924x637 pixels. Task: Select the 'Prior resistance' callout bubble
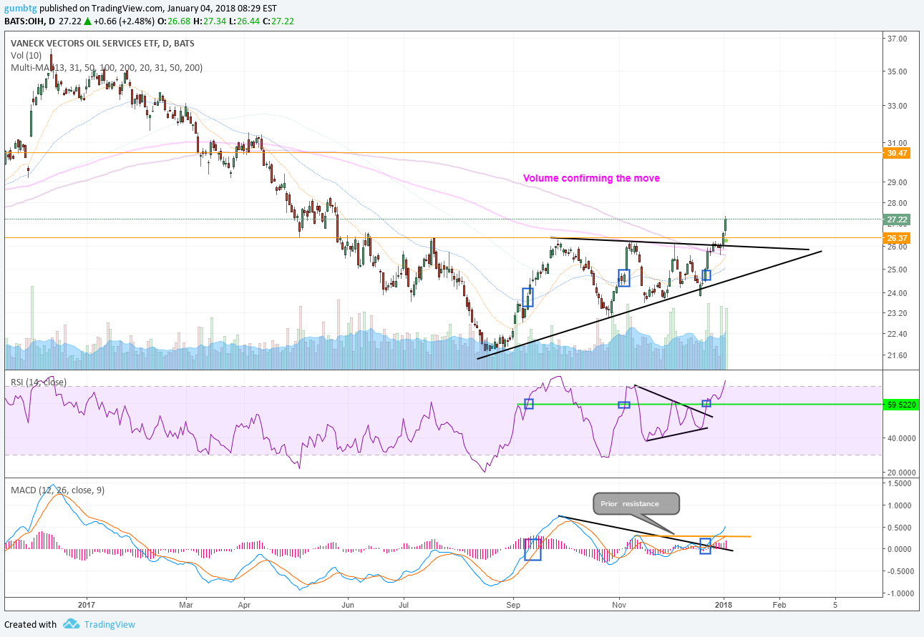636,503
